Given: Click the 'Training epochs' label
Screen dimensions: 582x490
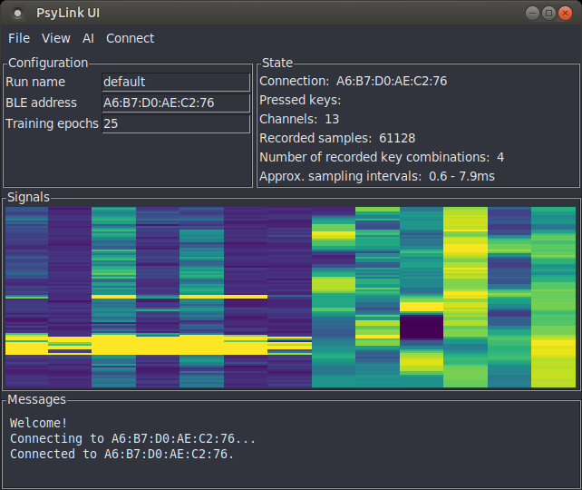Looking at the screenshot, I should pyautogui.click(x=52, y=123).
